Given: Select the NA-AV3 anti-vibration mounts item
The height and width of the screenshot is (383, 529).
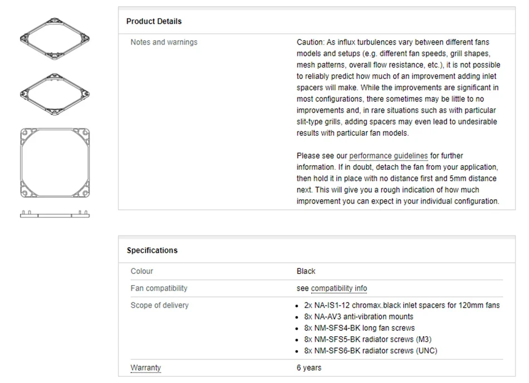Looking at the screenshot, I should [359, 317].
